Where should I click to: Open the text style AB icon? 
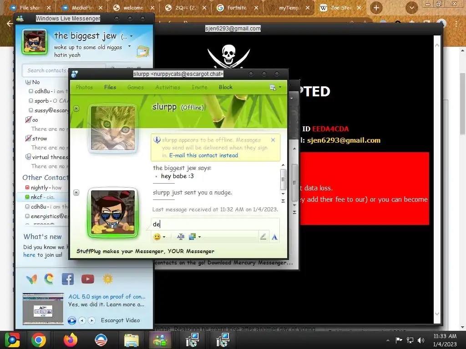[x=180, y=237]
